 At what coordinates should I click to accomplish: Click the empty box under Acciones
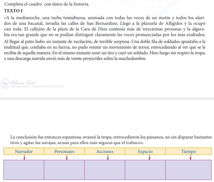(105, 170)
